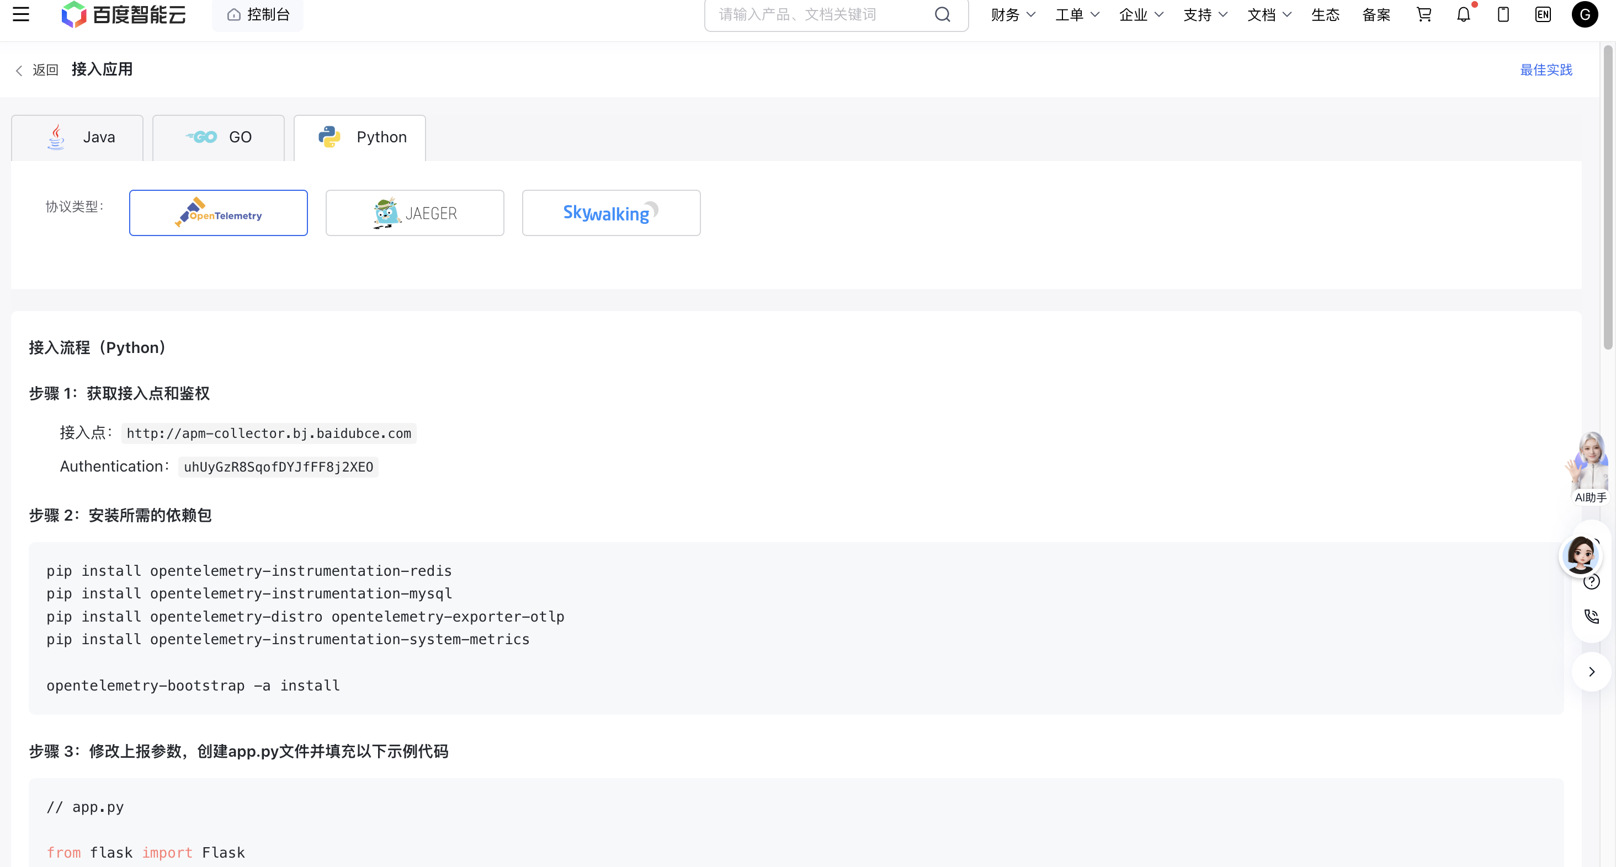Screen dimensions: 1616x867
Task: Switch to the Java tab
Action: pyautogui.click(x=77, y=137)
